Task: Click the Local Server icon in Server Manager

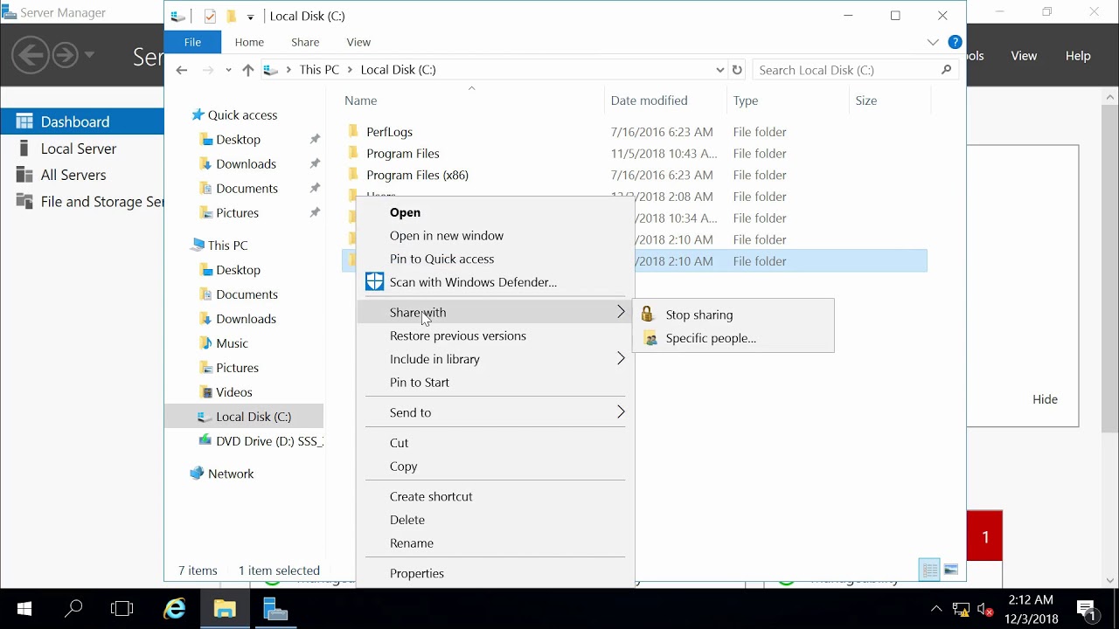Action: point(24,149)
